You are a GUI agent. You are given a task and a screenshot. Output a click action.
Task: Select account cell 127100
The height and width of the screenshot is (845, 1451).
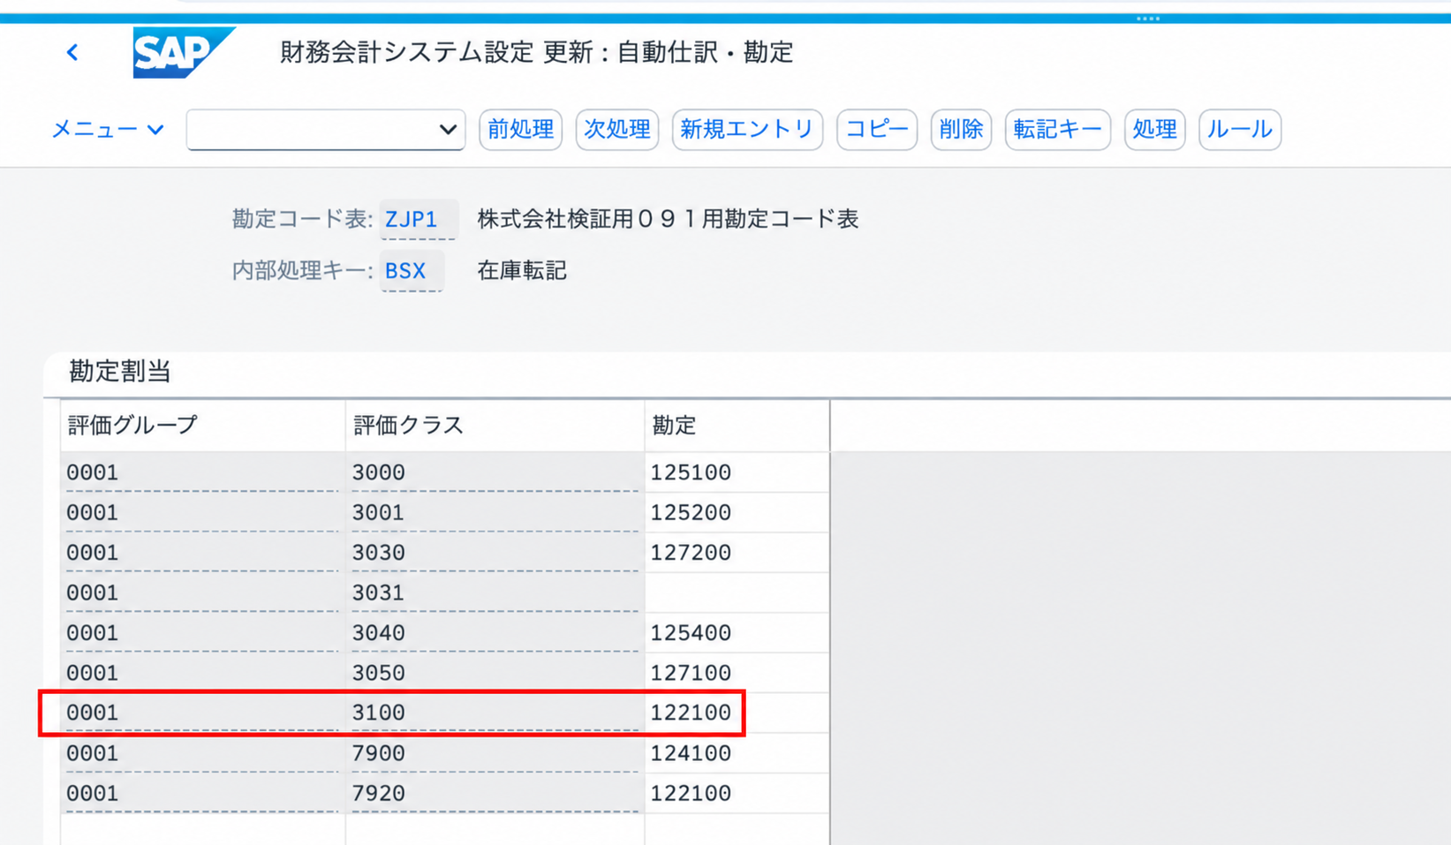click(737, 673)
